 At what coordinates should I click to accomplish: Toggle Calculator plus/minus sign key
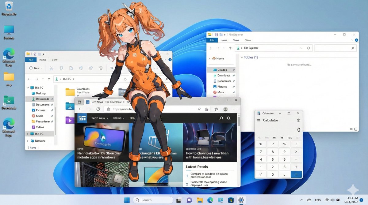tap(261, 174)
